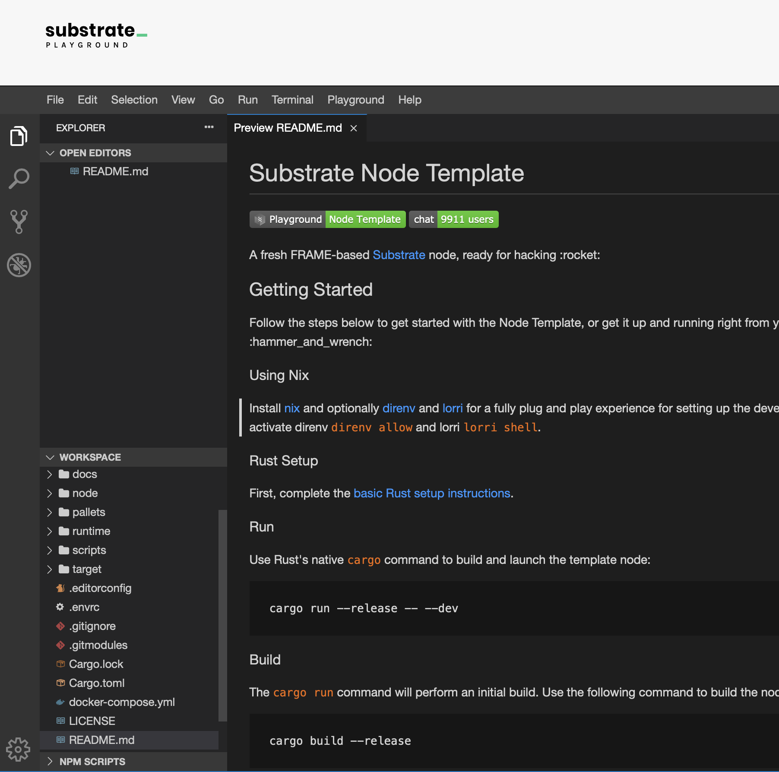This screenshot has height=772, width=779.
Task: Switch to the Preview README.md tab
Action: click(287, 128)
